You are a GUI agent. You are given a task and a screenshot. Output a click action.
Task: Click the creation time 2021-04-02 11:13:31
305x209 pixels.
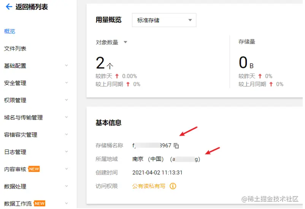[x=157, y=173]
